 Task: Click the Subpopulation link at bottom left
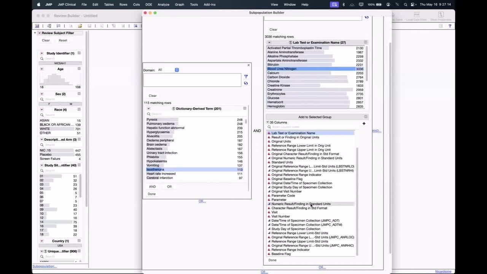coord(45,266)
